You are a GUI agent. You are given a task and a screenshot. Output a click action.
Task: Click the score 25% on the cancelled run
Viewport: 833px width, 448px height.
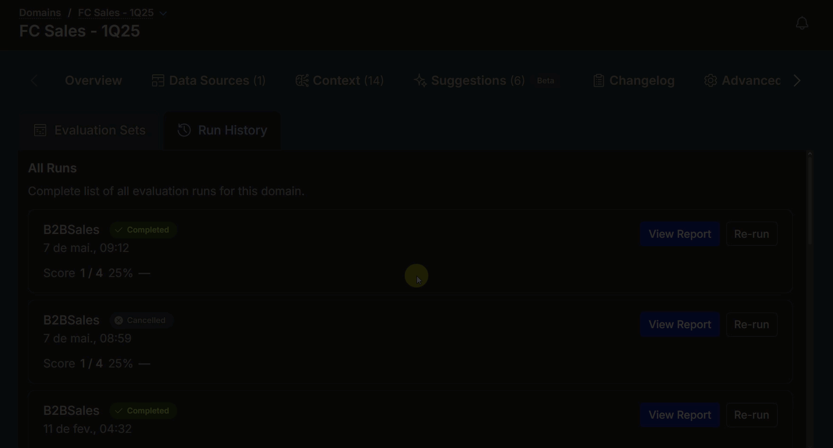pyautogui.click(x=120, y=364)
